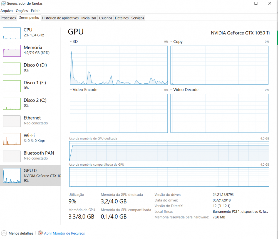
Task: Click the Task Manager app icon in title bar
Action: 3,4
